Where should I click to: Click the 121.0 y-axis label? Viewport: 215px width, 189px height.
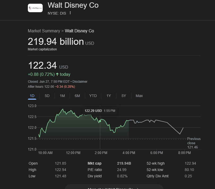[32, 149]
